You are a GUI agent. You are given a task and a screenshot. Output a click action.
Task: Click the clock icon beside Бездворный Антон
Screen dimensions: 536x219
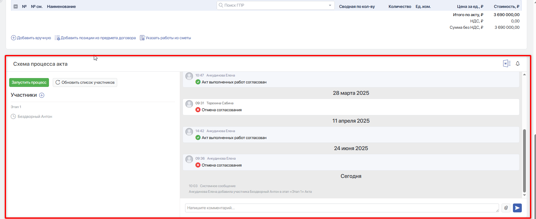[x=13, y=117]
